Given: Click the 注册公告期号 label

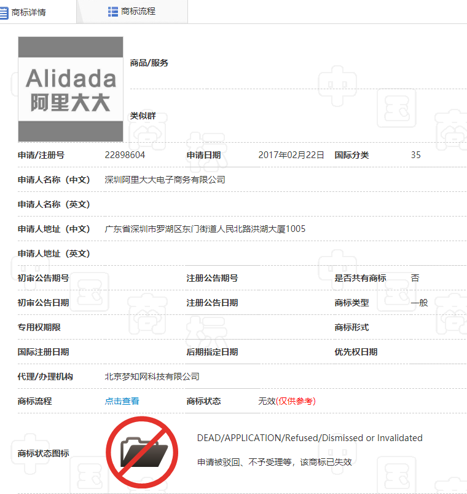Looking at the screenshot, I should pyautogui.click(x=212, y=278).
